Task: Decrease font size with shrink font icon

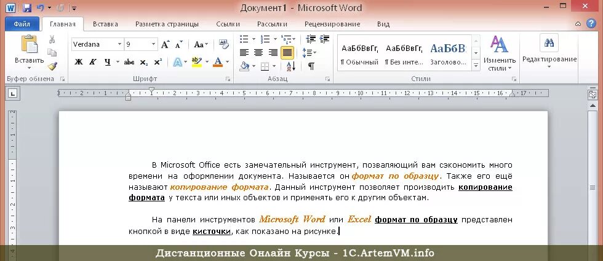Action: [178, 44]
